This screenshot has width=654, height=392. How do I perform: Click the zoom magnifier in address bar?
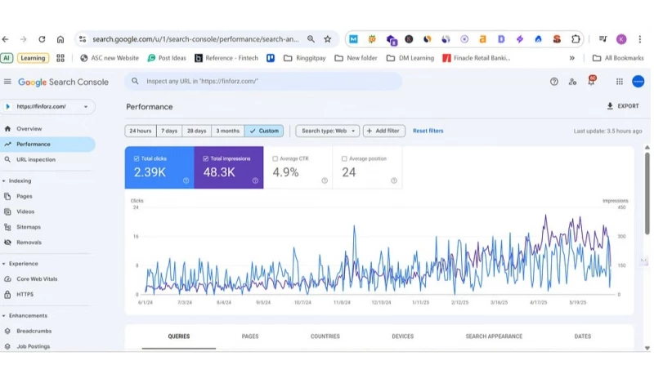(311, 39)
